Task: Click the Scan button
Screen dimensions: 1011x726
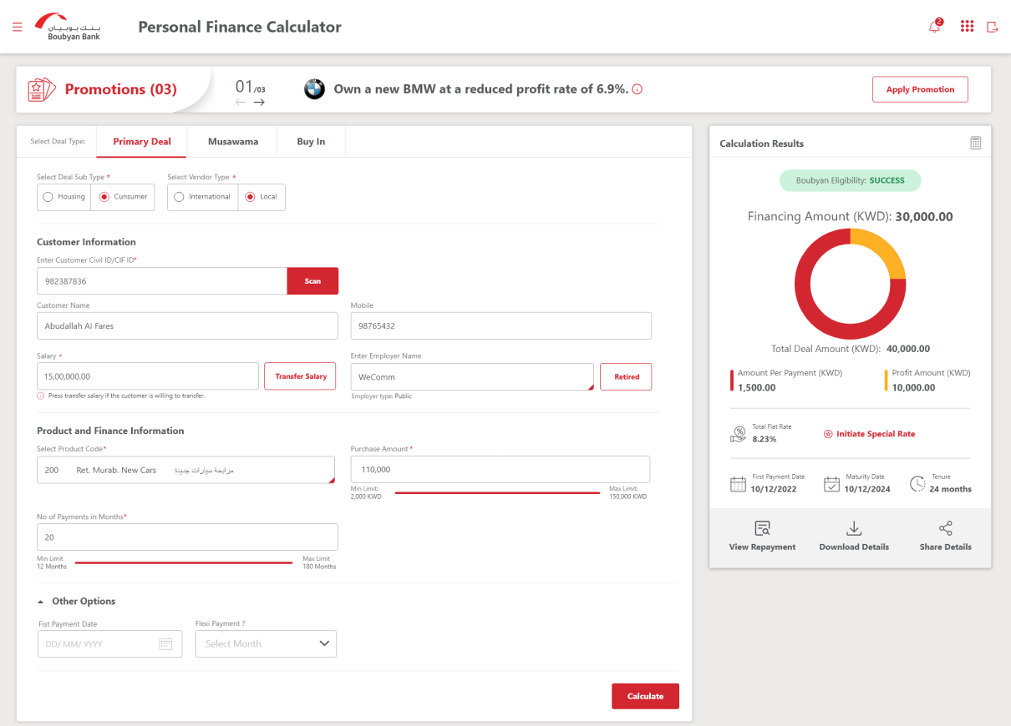Action: click(x=312, y=281)
